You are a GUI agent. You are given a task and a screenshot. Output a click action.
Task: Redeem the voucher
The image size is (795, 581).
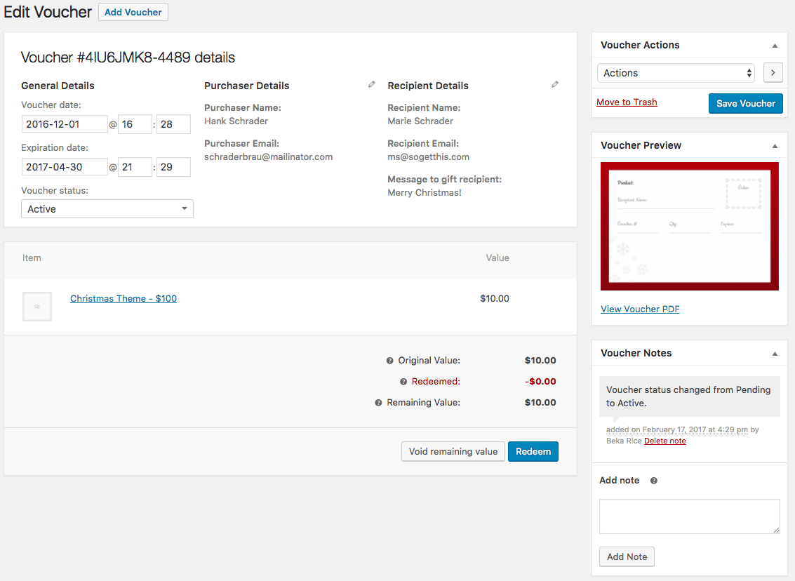pyautogui.click(x=533, y=451)
